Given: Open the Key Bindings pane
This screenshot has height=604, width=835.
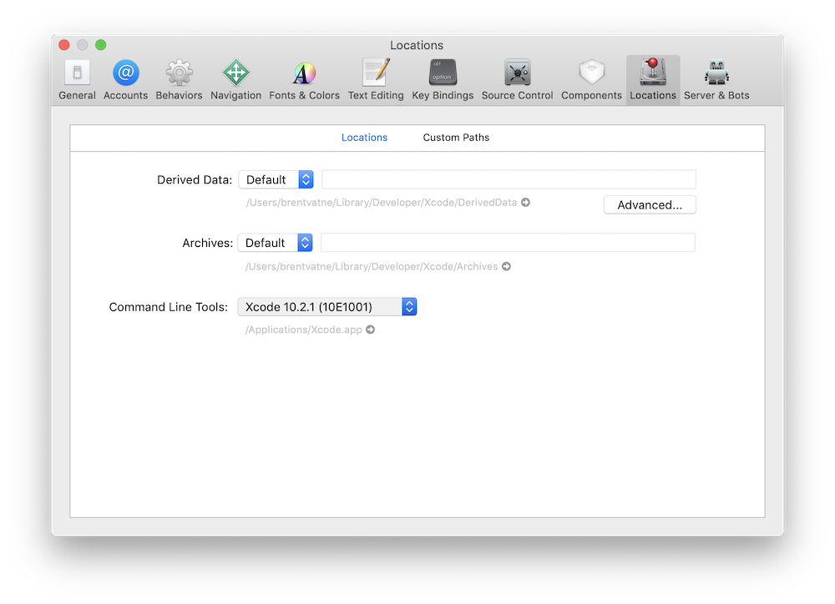Looking at the screenshot, I should 443,80.
